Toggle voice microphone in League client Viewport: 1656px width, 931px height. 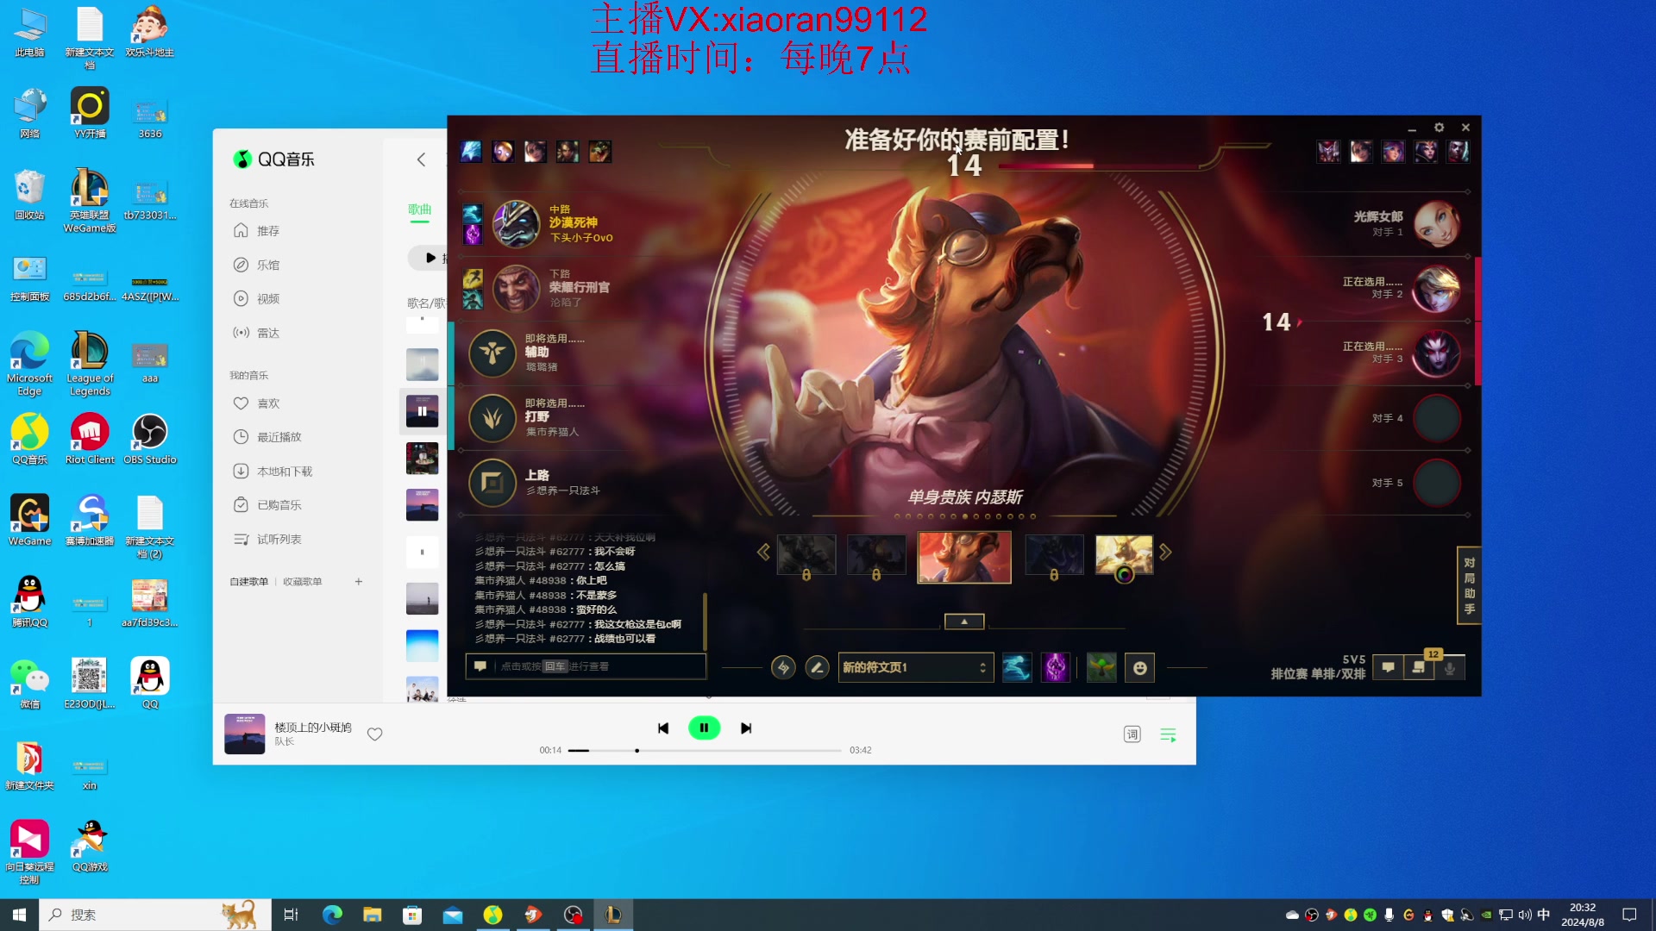coord(1450,668)
